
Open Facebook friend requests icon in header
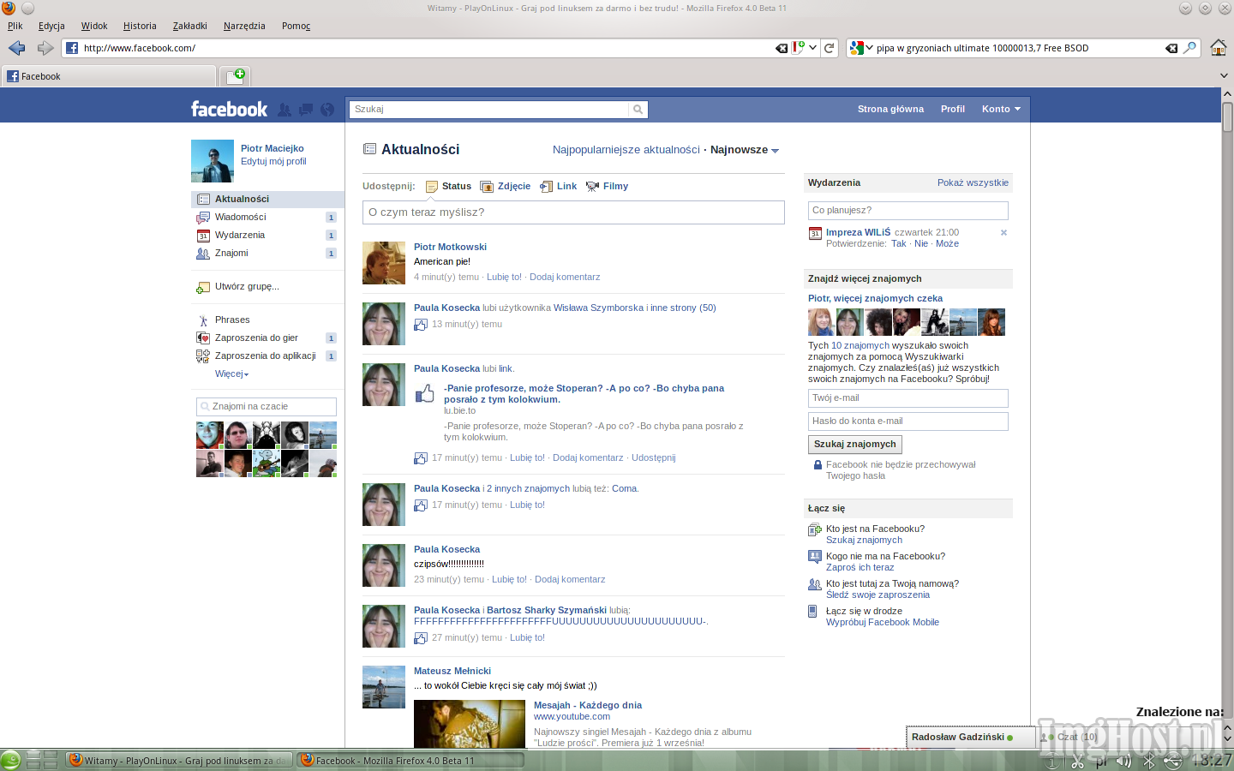[284, 110]
